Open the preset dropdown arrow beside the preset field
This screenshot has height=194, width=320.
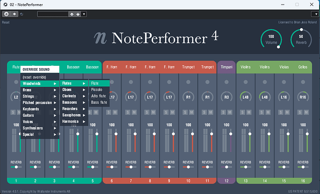coord(84,14)
